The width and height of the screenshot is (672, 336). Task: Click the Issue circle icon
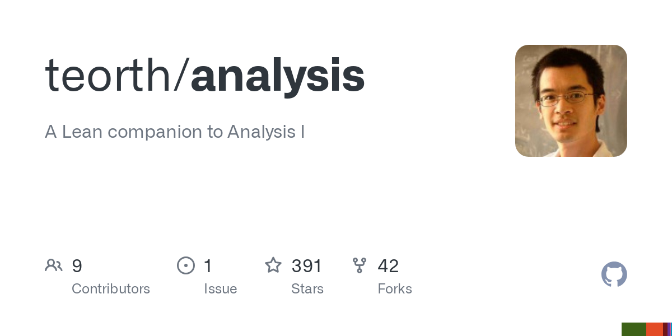(186, 265)
